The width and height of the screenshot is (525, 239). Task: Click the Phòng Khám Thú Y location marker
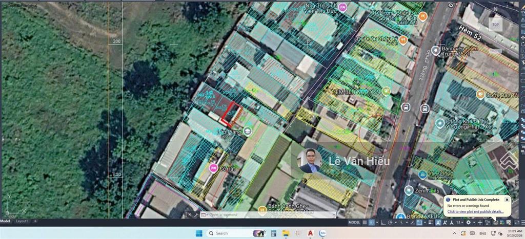[440, 124]
